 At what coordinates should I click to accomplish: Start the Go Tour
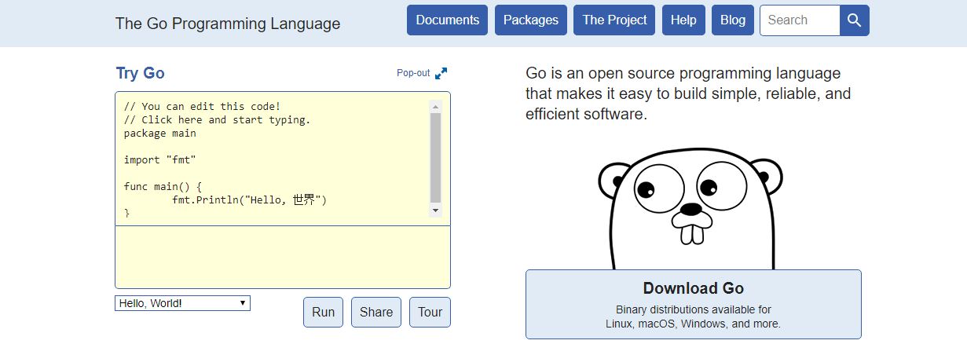[430, 312]
